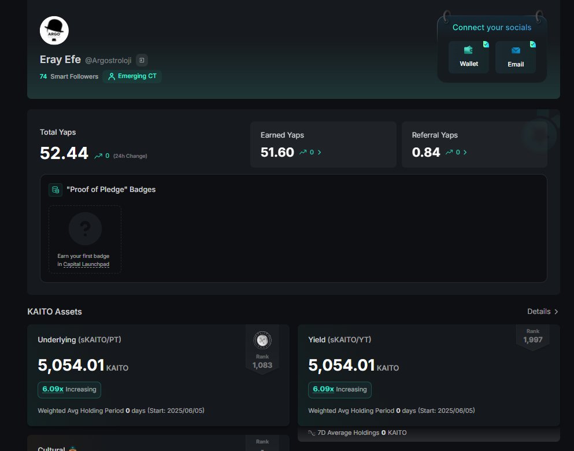Click the Total Yaps value 52.44
The image size is (574, 451).
[x=64, y=153]
